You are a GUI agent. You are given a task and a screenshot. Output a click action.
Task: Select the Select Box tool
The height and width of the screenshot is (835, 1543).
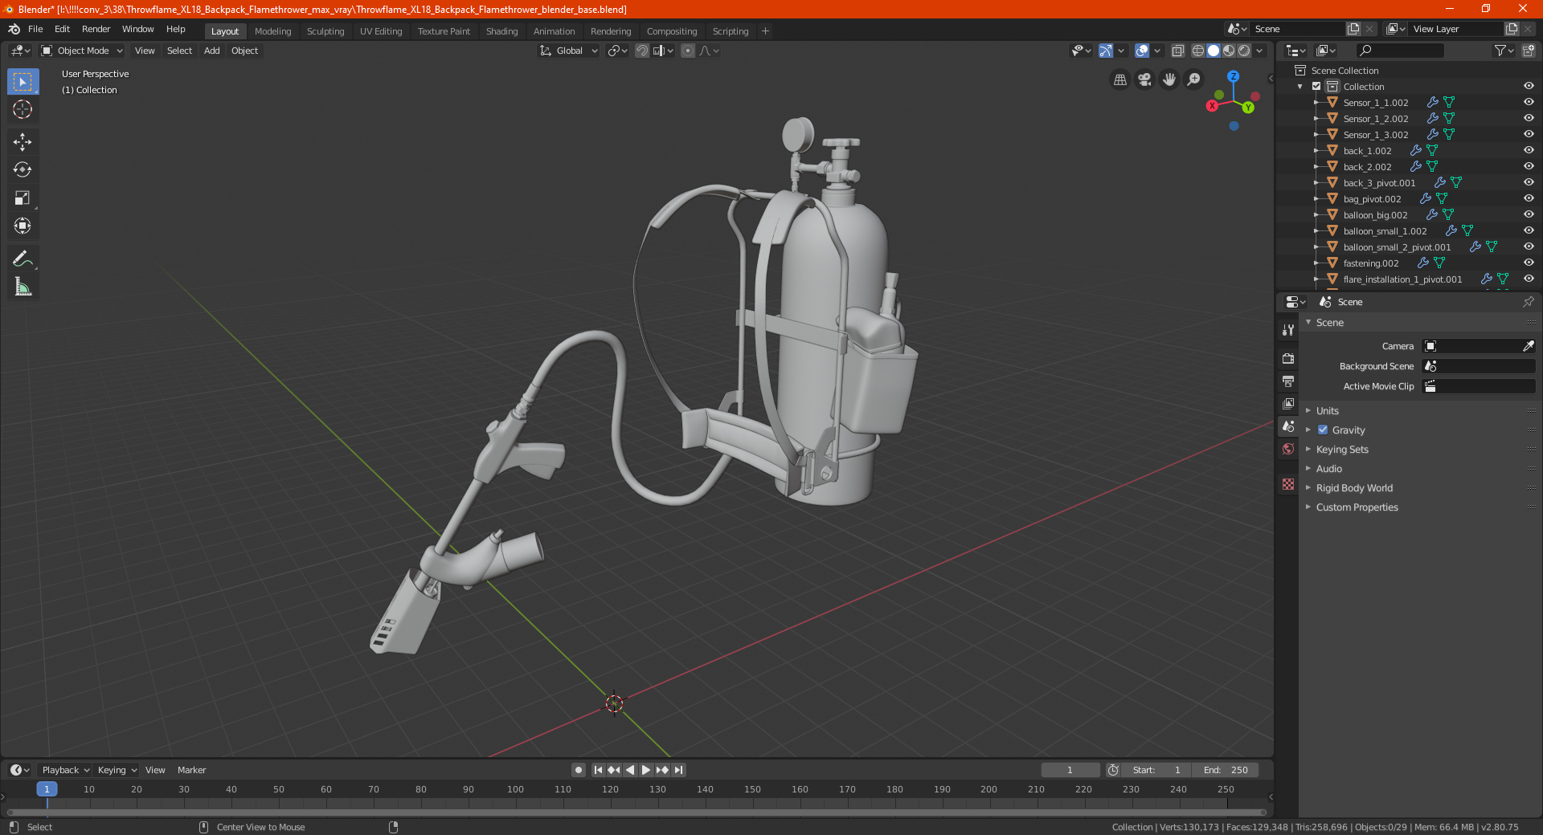[x=23, y=82]
